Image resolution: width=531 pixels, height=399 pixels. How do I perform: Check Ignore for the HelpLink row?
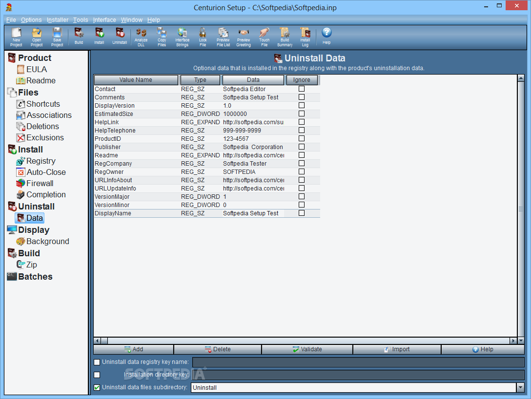tap(302, 122)
